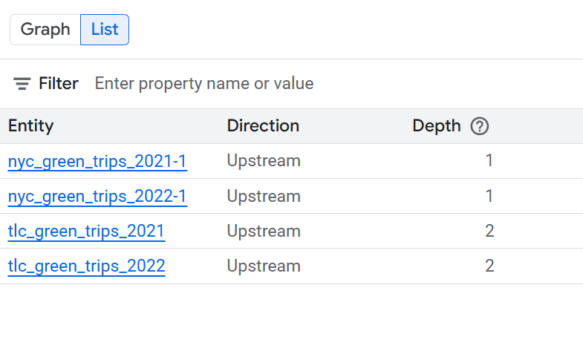583x351 pixels.
Task: Click the Entity column header
Action: click(31, 126)
